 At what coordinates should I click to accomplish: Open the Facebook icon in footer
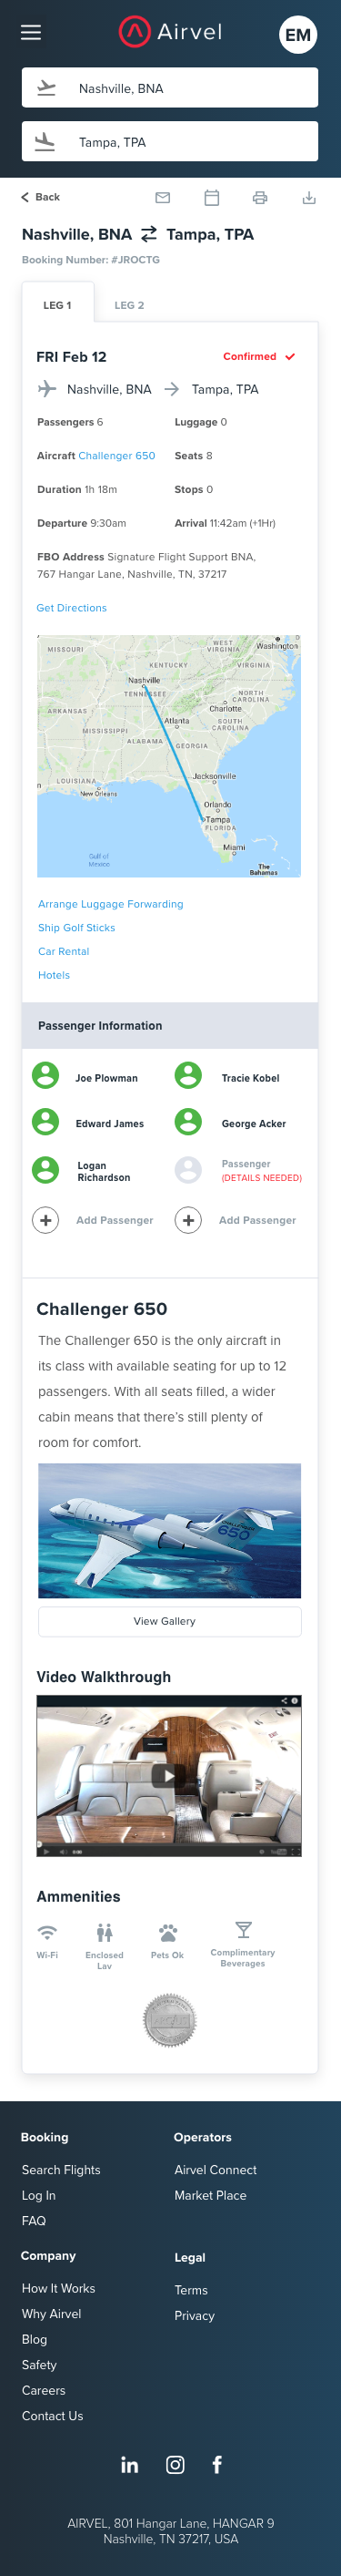[216, 2464]
